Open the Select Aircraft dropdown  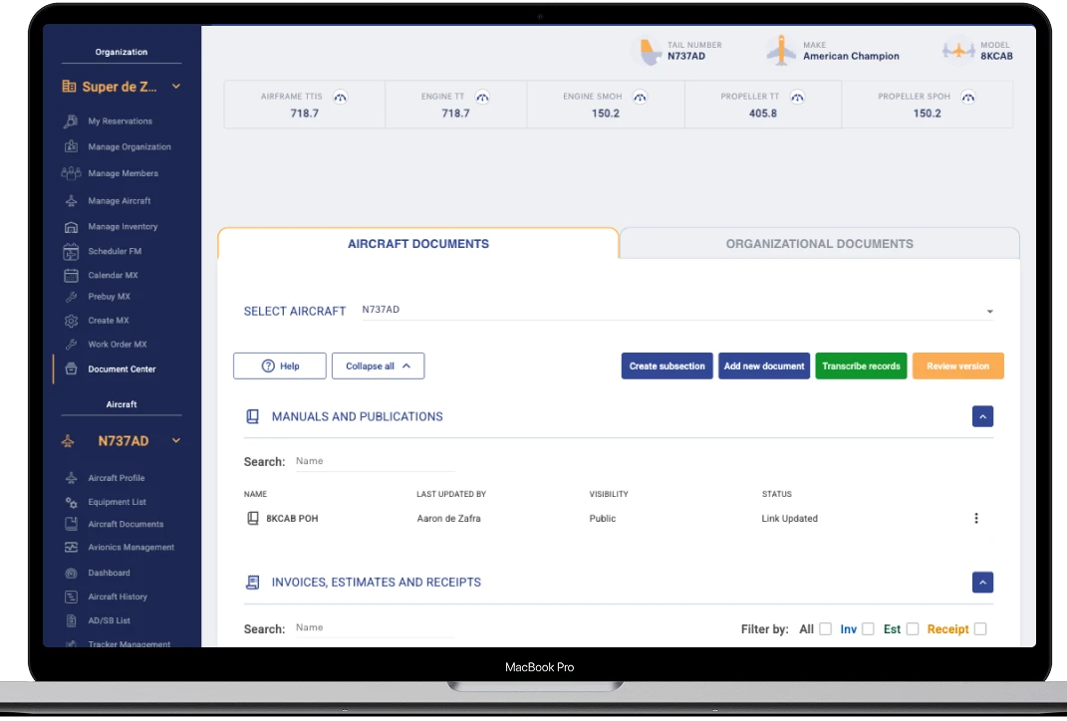pos(677,310)
